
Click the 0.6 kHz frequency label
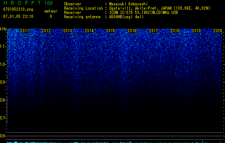click(3, 136)
